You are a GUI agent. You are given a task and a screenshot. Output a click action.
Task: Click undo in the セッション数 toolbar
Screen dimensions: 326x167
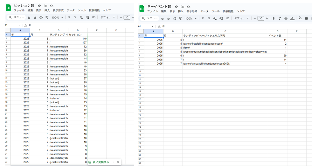29,18
